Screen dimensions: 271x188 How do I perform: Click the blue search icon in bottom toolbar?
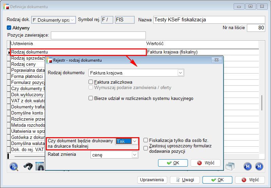[14, 166]
